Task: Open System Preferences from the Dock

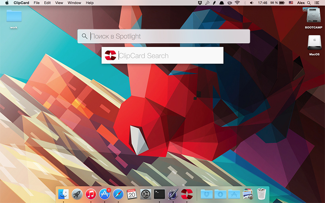Action: tap(146, 194)
